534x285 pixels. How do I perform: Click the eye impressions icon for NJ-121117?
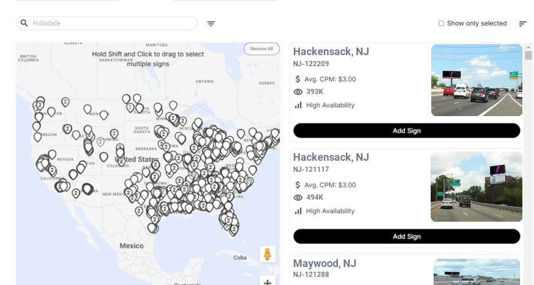pos(298,197)
